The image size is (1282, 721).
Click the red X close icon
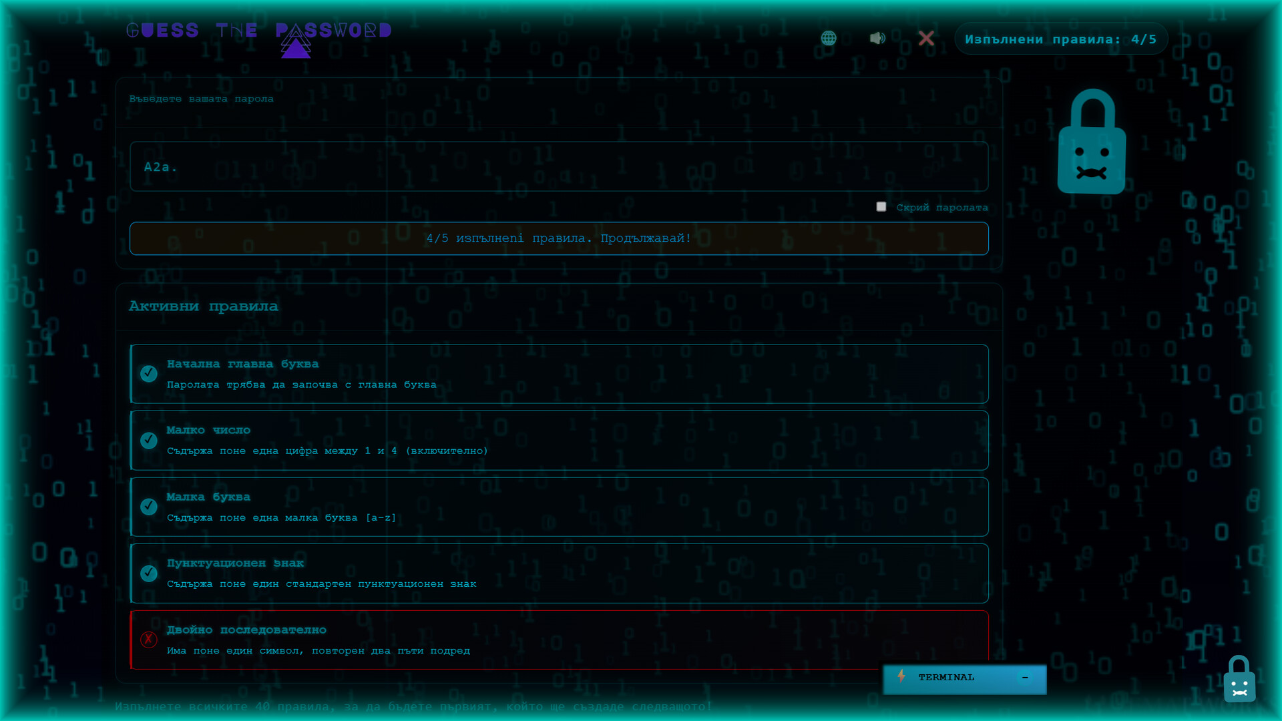coord(926,39)
